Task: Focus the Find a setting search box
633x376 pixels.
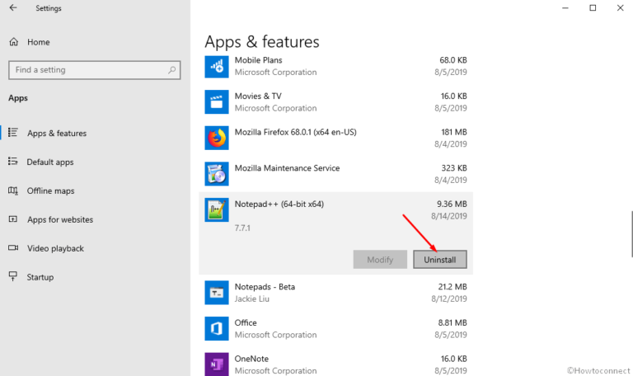Action: pos(95,70)
